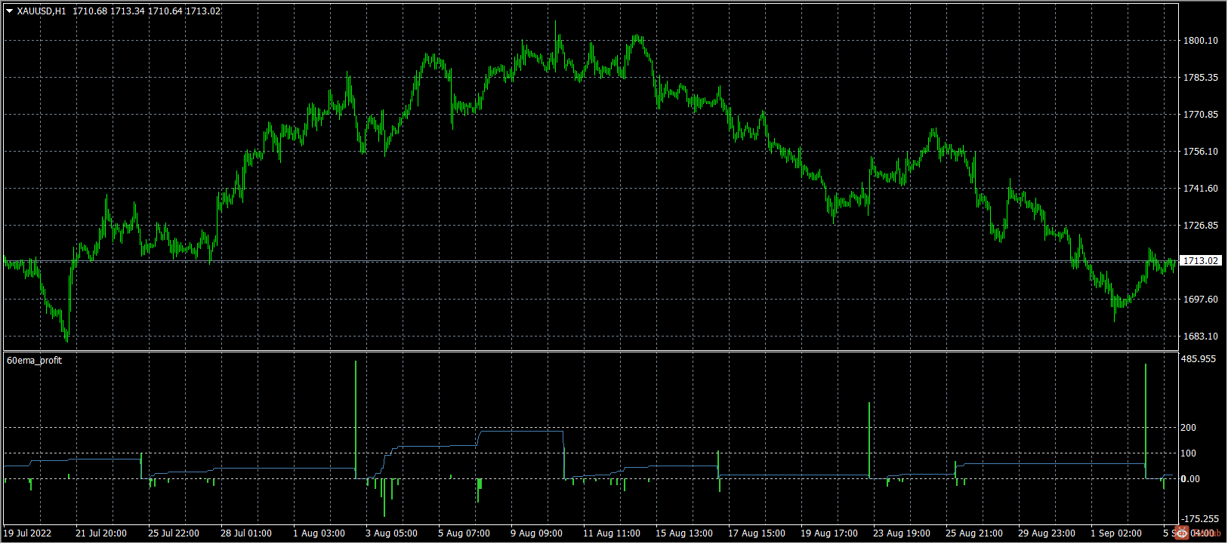This screenshot has width=1228, height=544.
Task: Click the 19 Jul 2022 date label
Action: point(28,533)
